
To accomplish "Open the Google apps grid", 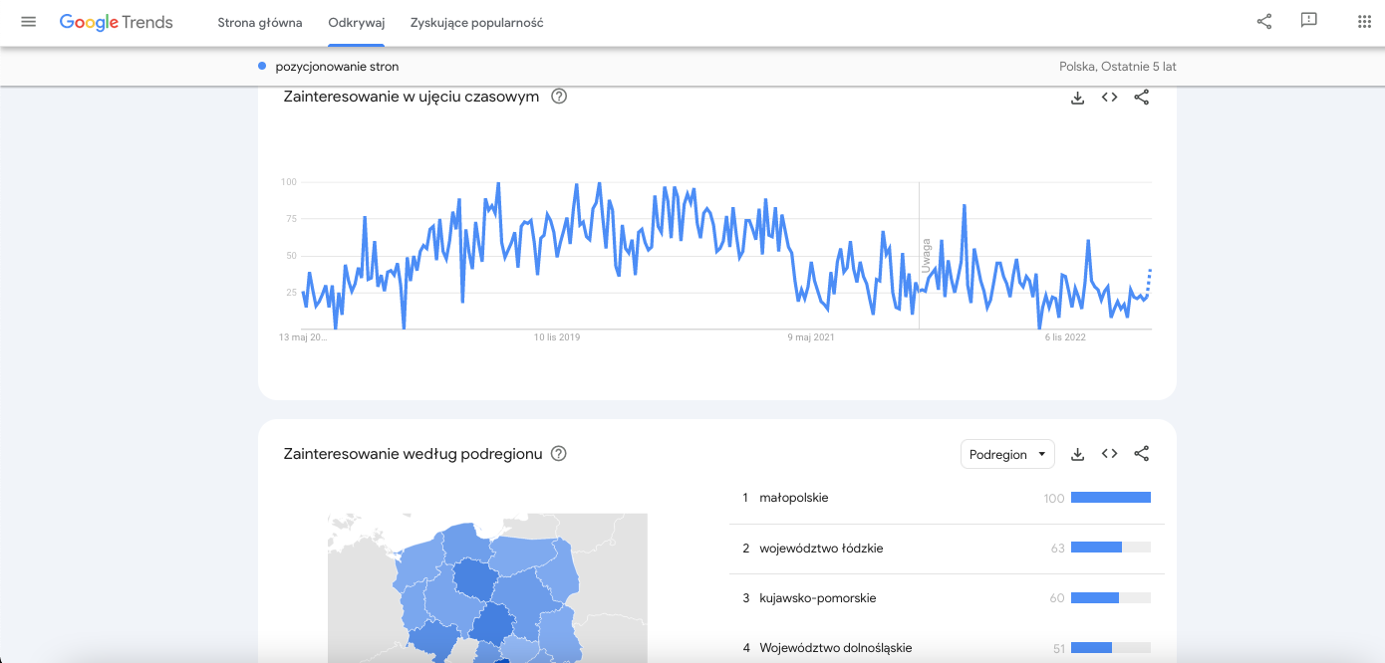I will 1364,22.
